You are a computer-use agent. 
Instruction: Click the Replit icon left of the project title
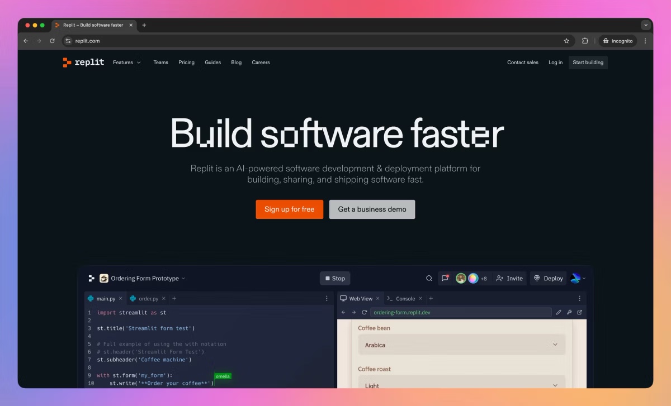(92, 278)
